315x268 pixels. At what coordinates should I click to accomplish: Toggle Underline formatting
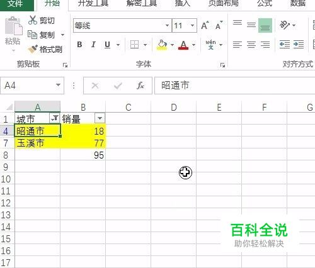click(107, 45)
